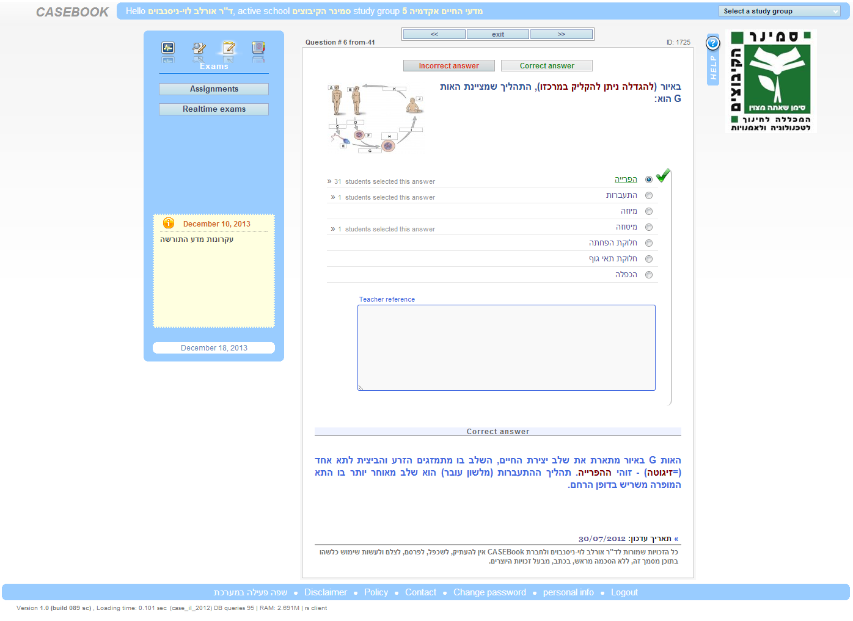Image resolution: width=853 pixels, height=621 pixels.
Task: Select the חלוקת הפחתה radio button
Action: (x=649, y=243)
